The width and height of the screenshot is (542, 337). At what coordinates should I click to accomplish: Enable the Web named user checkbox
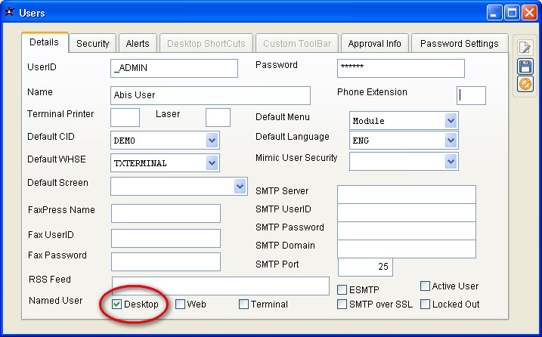[181, 305]
